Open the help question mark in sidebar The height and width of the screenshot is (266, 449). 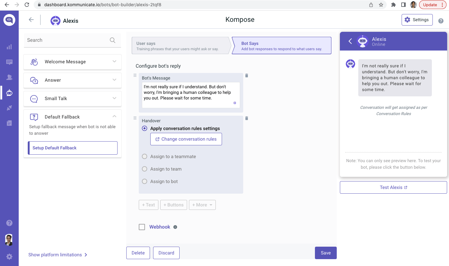point(9,223)
